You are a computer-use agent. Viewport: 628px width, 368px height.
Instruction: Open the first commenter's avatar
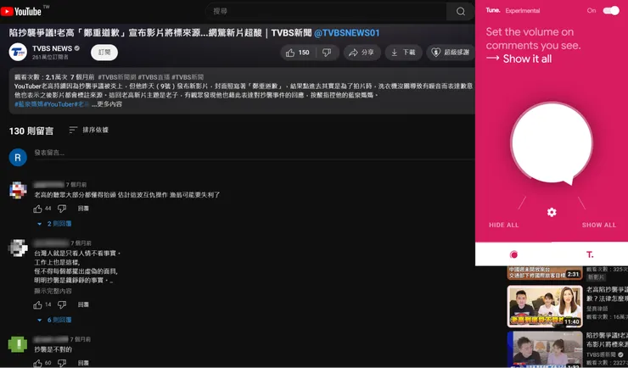[18, 191]
